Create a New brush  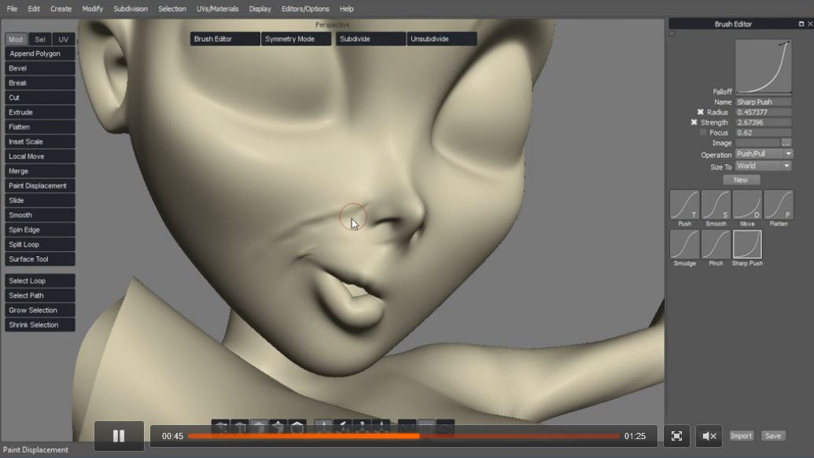741,180
